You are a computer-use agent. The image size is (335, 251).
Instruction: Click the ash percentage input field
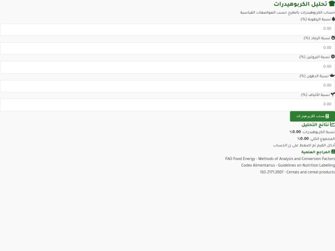click(x=167, y=48)
